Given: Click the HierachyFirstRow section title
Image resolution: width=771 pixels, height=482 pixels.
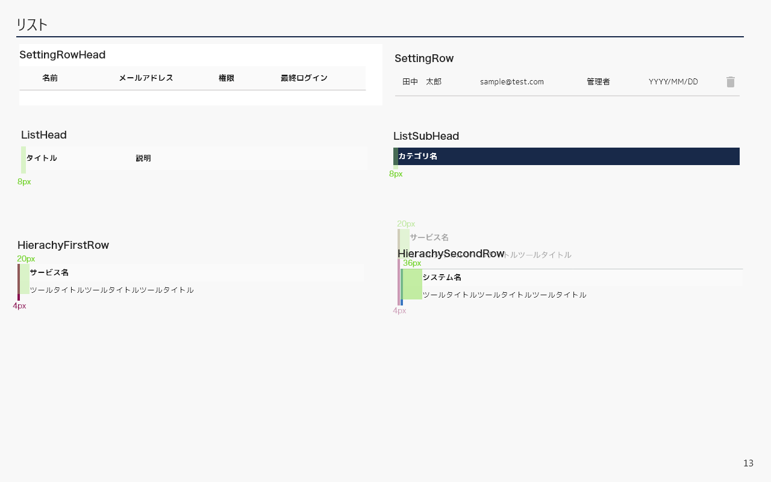Looking at the screenshot, I should (63, 245).
